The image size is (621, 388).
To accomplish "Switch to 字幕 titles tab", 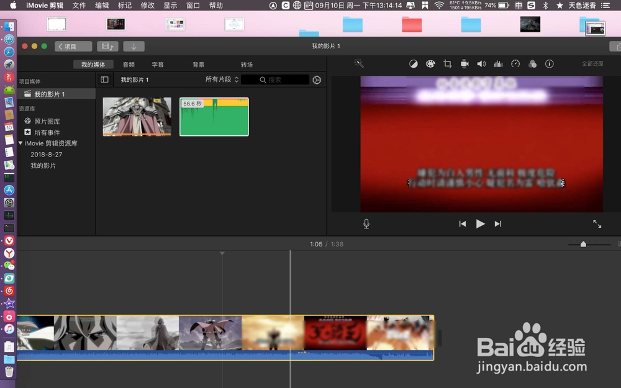I will [158, 65].
